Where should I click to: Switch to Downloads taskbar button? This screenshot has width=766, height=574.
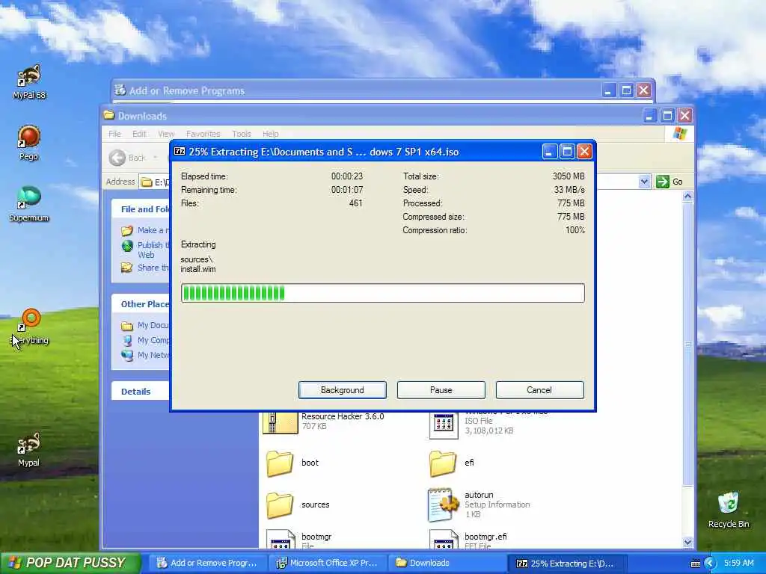click(447, 563)
